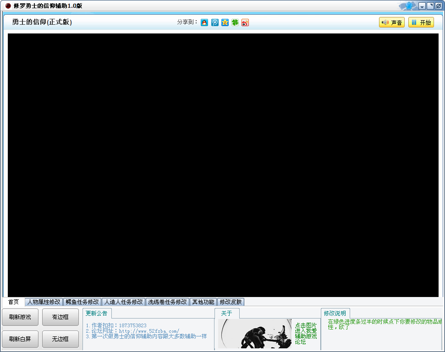Toggle sound with the 声音 button
Image resolution: width=445 pixels, height=352 pixels.
tap(392, 22)
